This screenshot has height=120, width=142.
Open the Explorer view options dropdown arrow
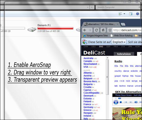coord(124,14)
